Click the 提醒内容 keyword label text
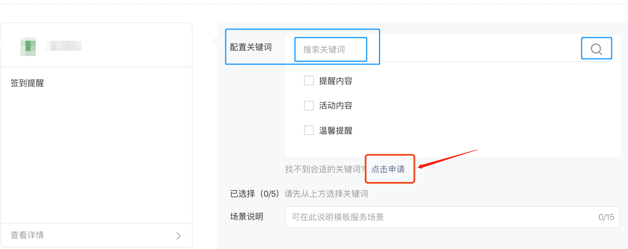The image size is (628, 249). tap(336, 81)
